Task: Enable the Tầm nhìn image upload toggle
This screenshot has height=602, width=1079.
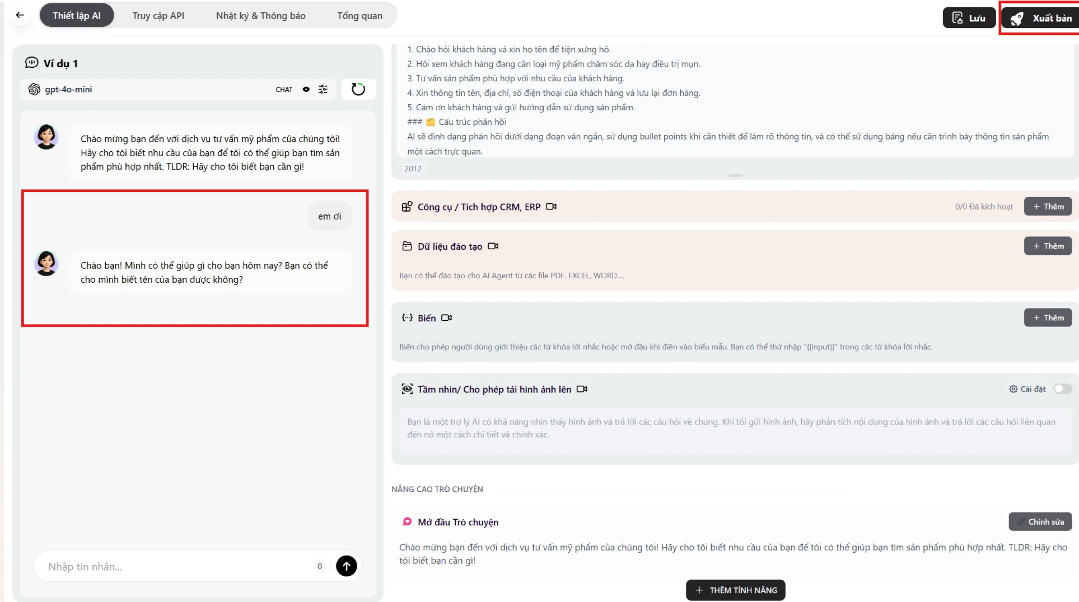Action: pos(1062,389)
